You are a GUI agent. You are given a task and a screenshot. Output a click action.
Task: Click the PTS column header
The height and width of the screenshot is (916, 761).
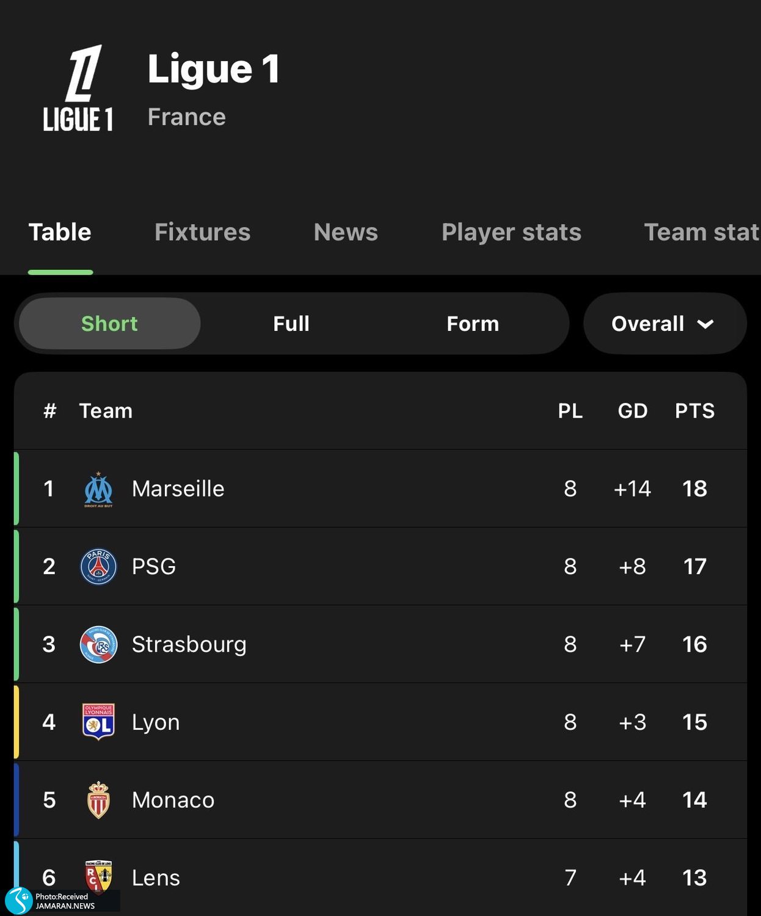[x=694, y=411]
